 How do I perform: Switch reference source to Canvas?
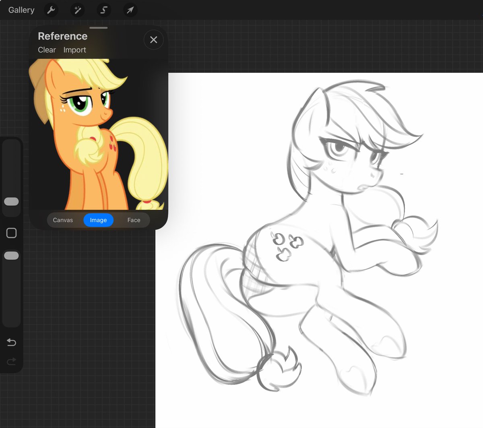tap(63, 220)
